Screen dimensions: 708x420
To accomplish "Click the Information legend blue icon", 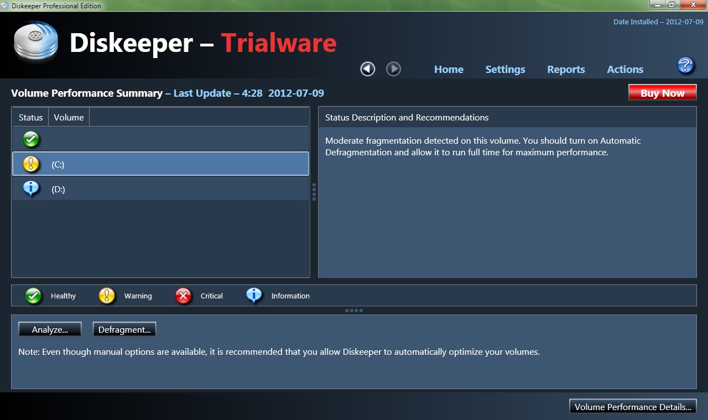I will (x=254, y=296).
